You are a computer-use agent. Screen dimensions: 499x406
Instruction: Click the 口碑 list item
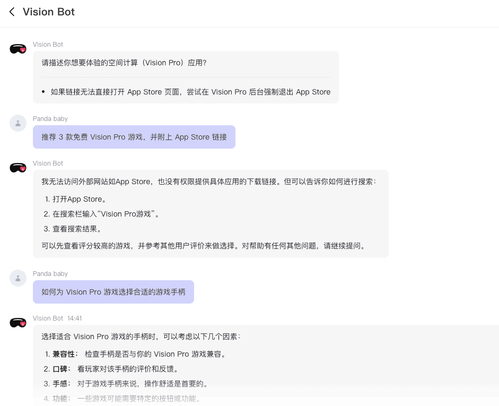(117, 369)
